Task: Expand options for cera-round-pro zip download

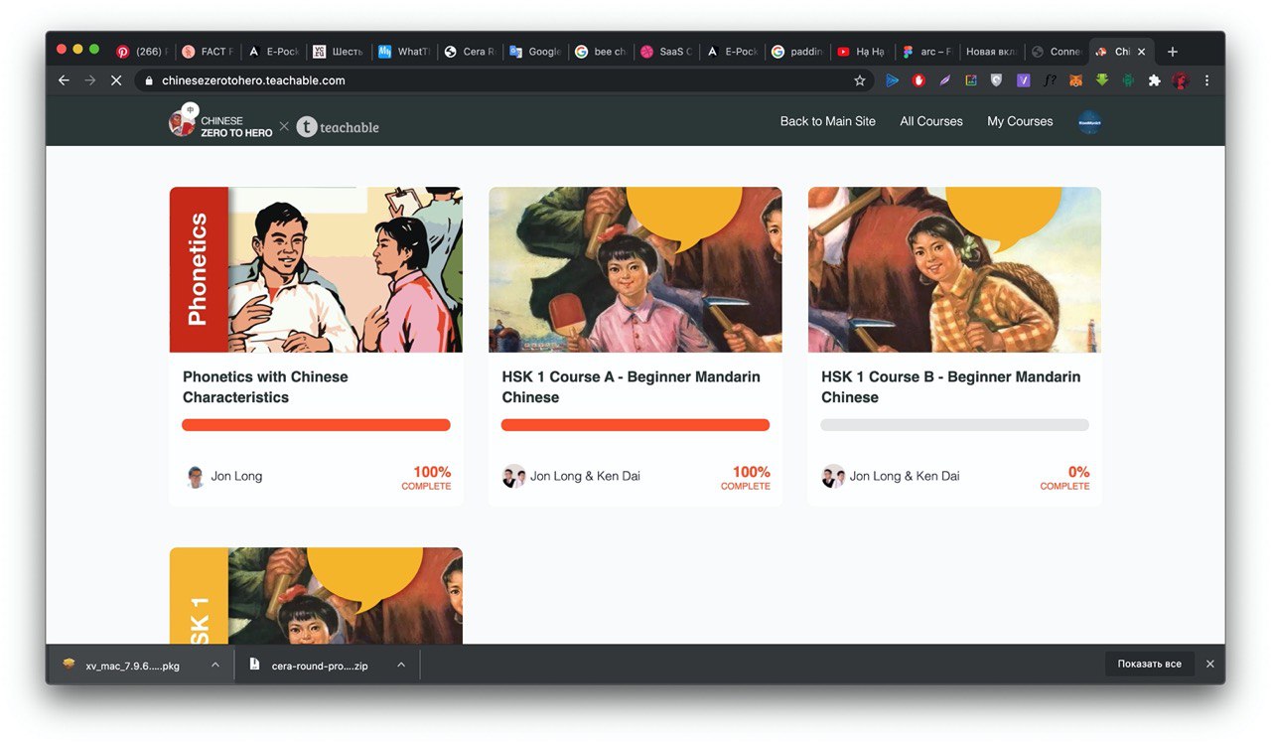Action: 401,665
